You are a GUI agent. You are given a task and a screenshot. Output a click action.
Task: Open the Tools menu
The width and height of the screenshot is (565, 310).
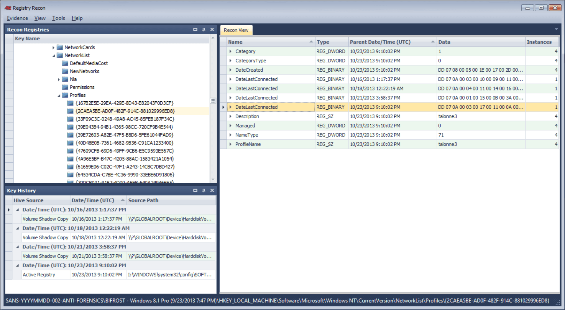58,18
